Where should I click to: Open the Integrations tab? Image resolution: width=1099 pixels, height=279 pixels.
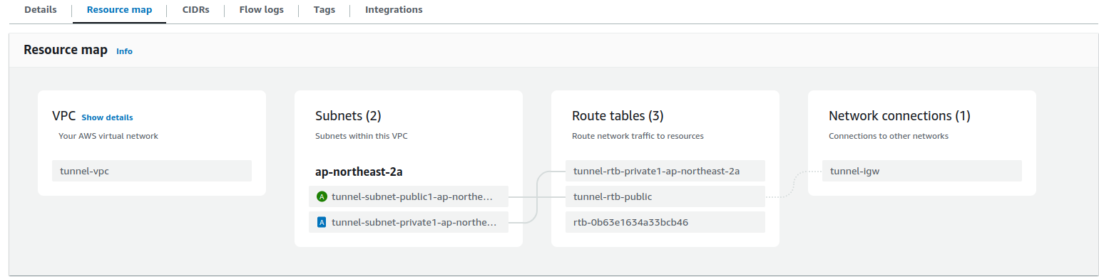pos(394,10)
